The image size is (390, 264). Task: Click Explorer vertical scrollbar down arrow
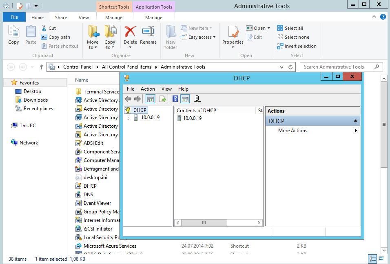point(384,251)
